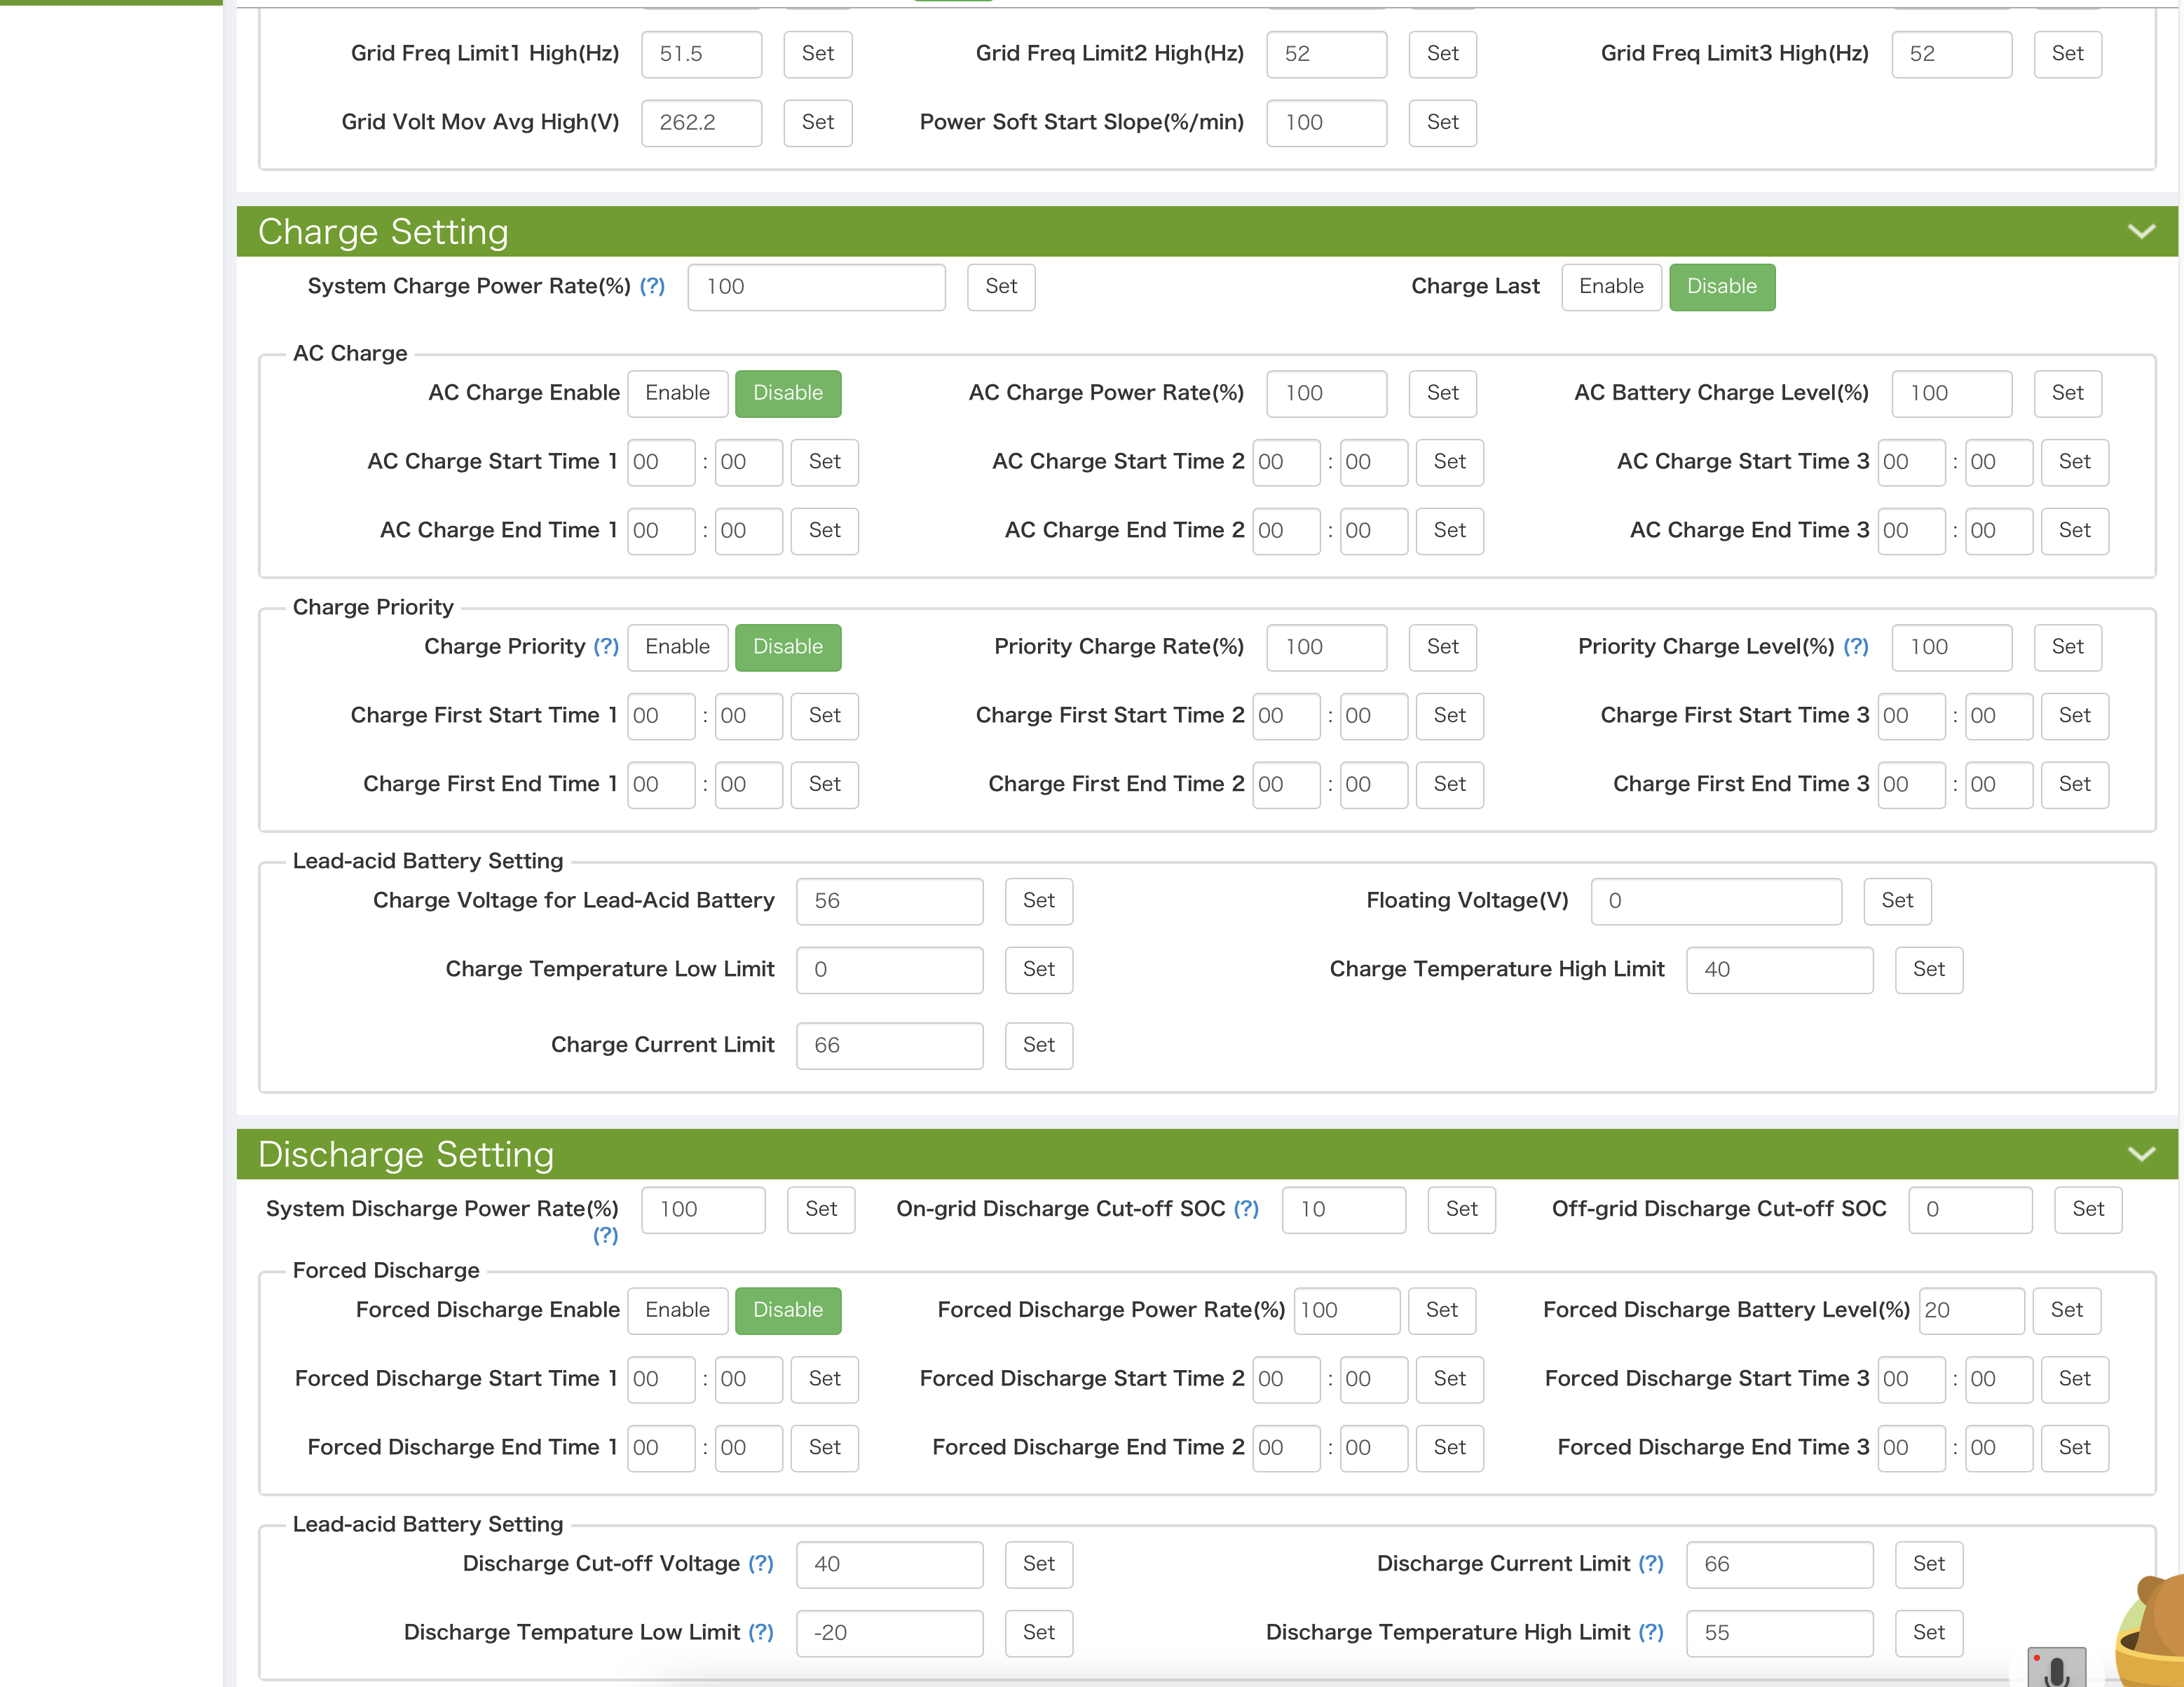Enable AC Charge
This screenshot has width=2184, height=1687.
(677, 393)
